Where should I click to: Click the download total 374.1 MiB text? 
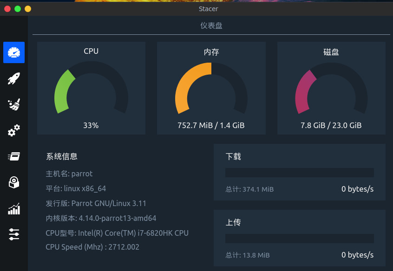(x=249, y=189)
